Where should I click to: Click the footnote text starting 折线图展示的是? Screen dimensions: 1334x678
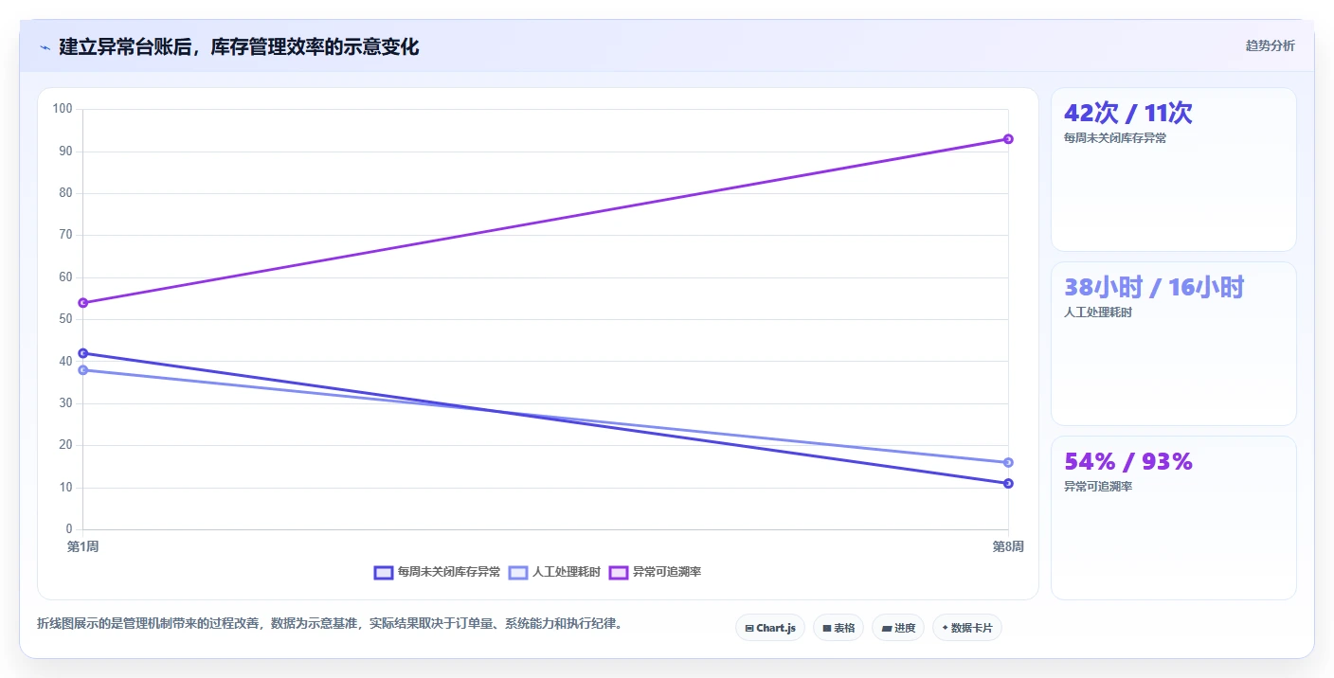click(x=331, y=623)
